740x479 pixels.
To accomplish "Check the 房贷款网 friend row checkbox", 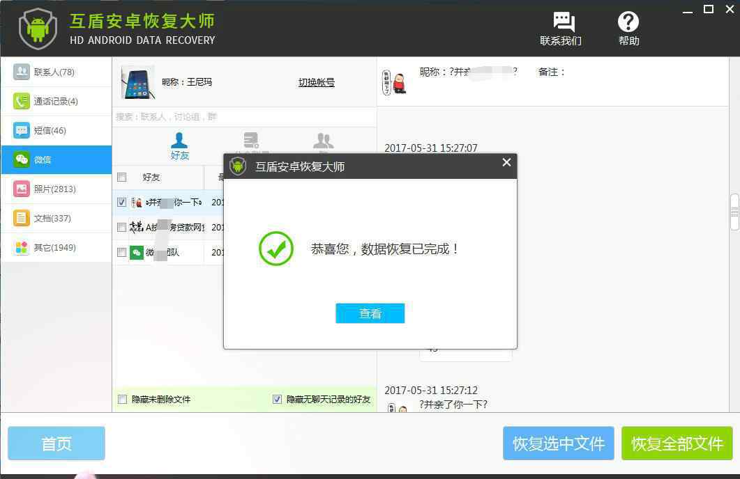I will click(x=122, y=227).
